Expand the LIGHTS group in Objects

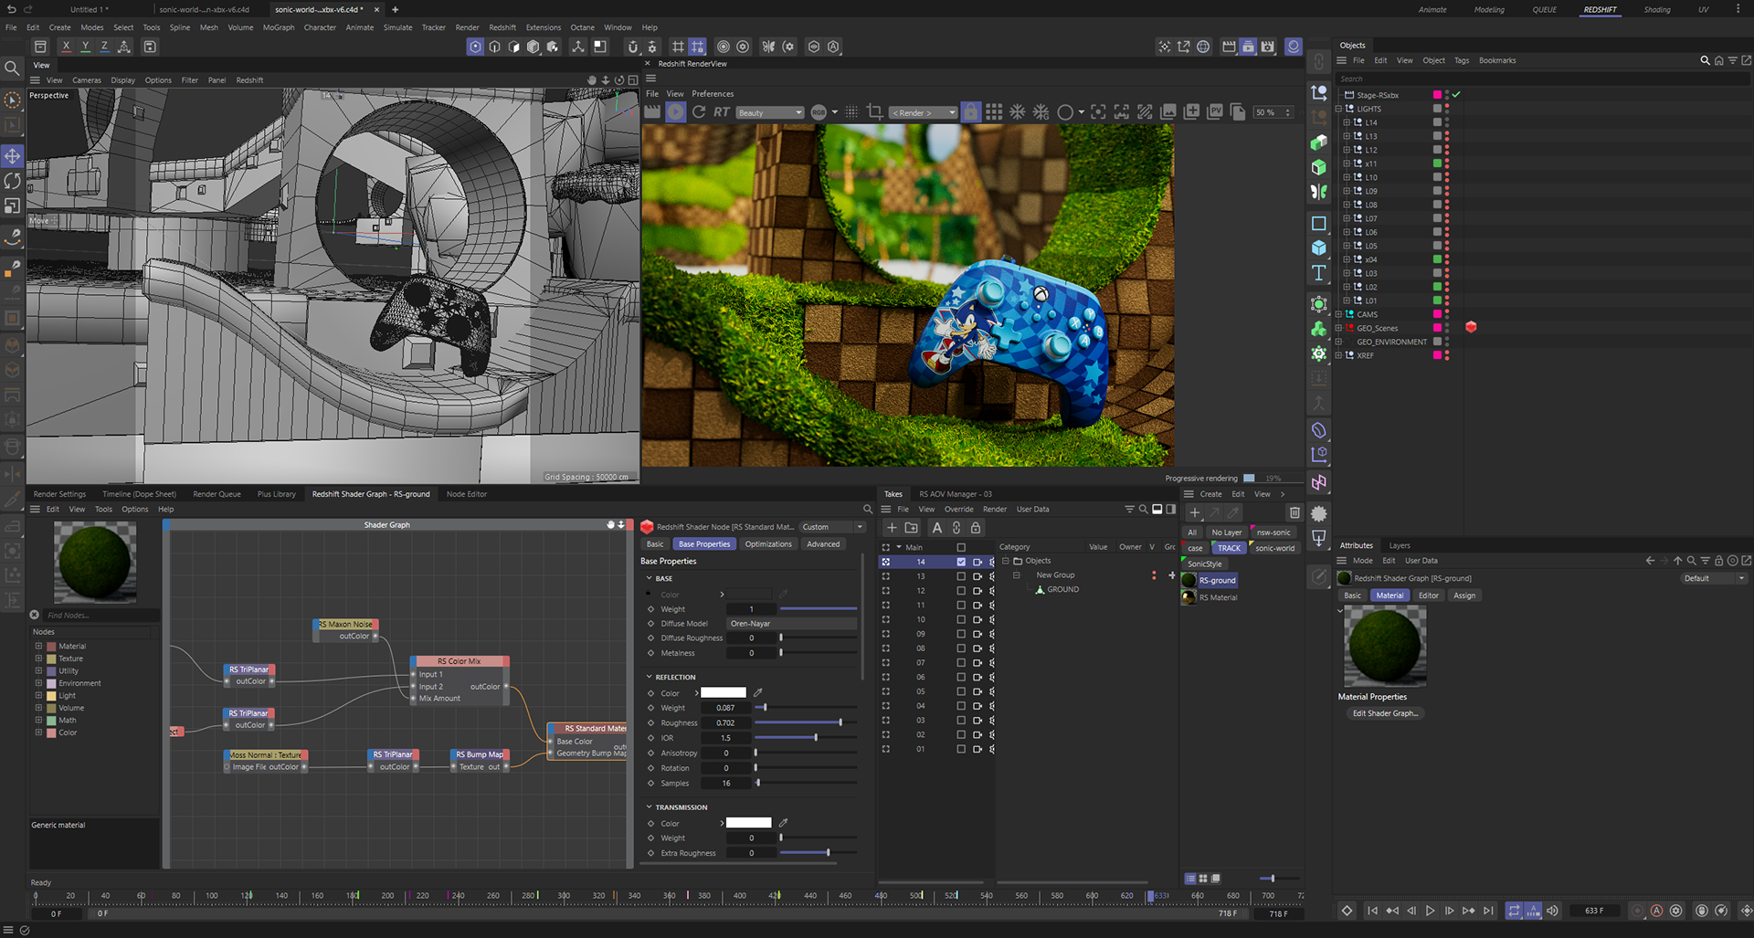(x=1339, y=109)
